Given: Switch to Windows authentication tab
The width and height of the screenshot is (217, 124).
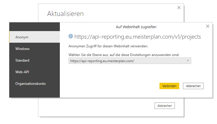Looking at the screenshot, I should click(35, 49).
